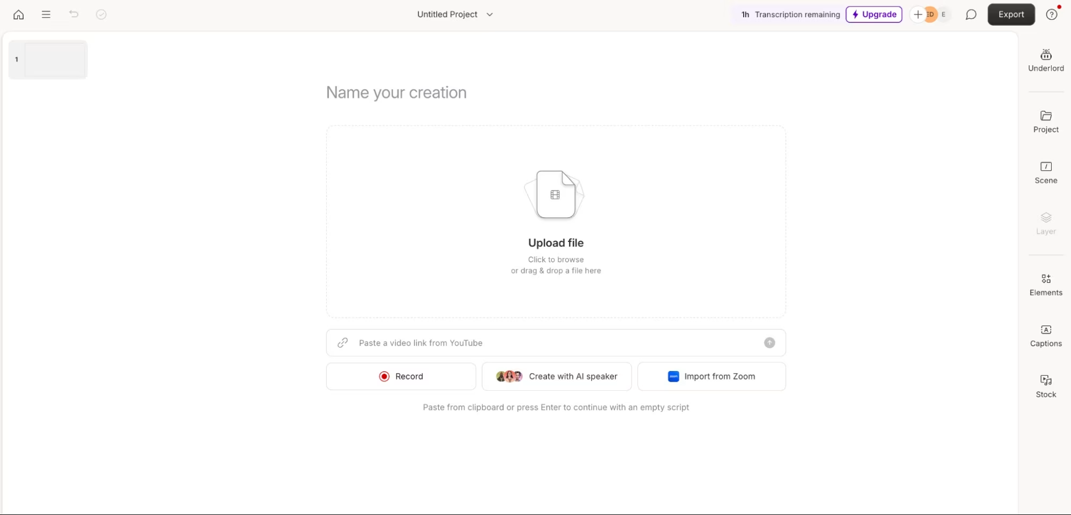Viewport: 1071px width, 515px height.
Task: Open the Scene panel
Action: 1045,172
